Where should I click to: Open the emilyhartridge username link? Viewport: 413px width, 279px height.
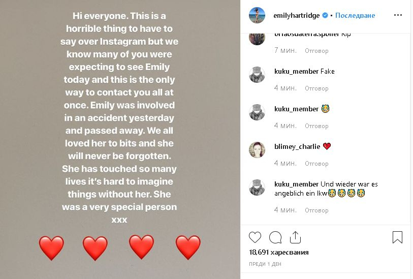tap(296, 16)
